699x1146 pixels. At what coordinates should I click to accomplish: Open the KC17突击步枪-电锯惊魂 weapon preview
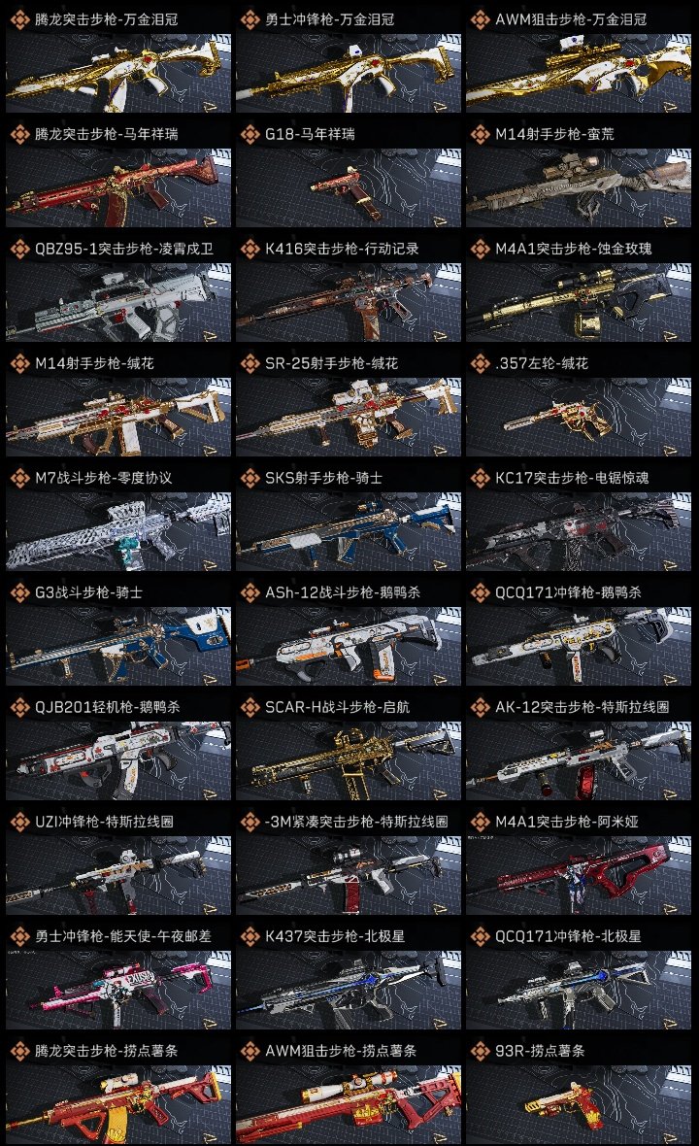pos(579,531)
